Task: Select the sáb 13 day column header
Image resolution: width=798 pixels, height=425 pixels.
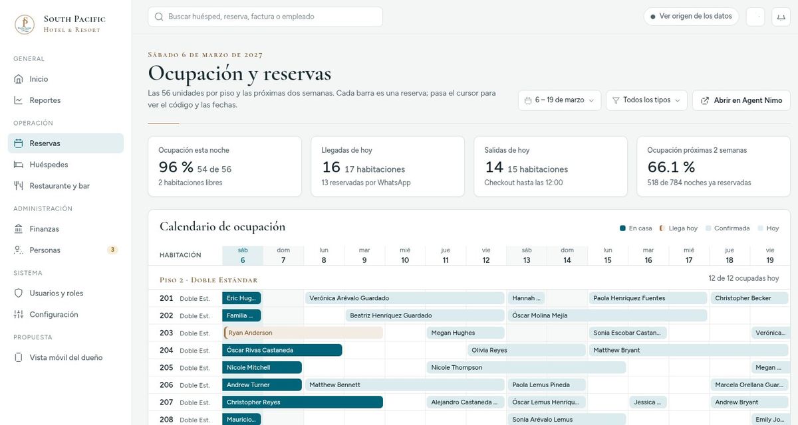Action: (527, 256)
